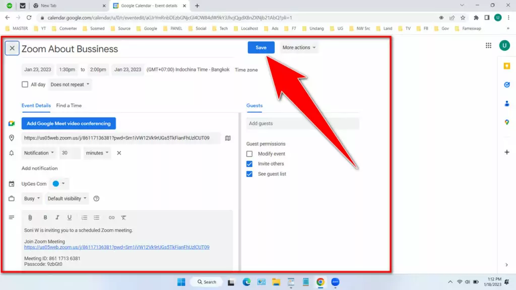Open the Time zone link
The image size is (516, 290).
[x=246, y=69]
